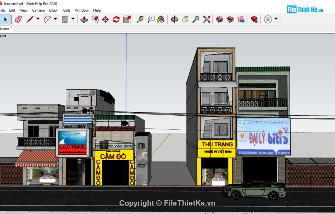Choose the Paint Bucket tool

161,19
